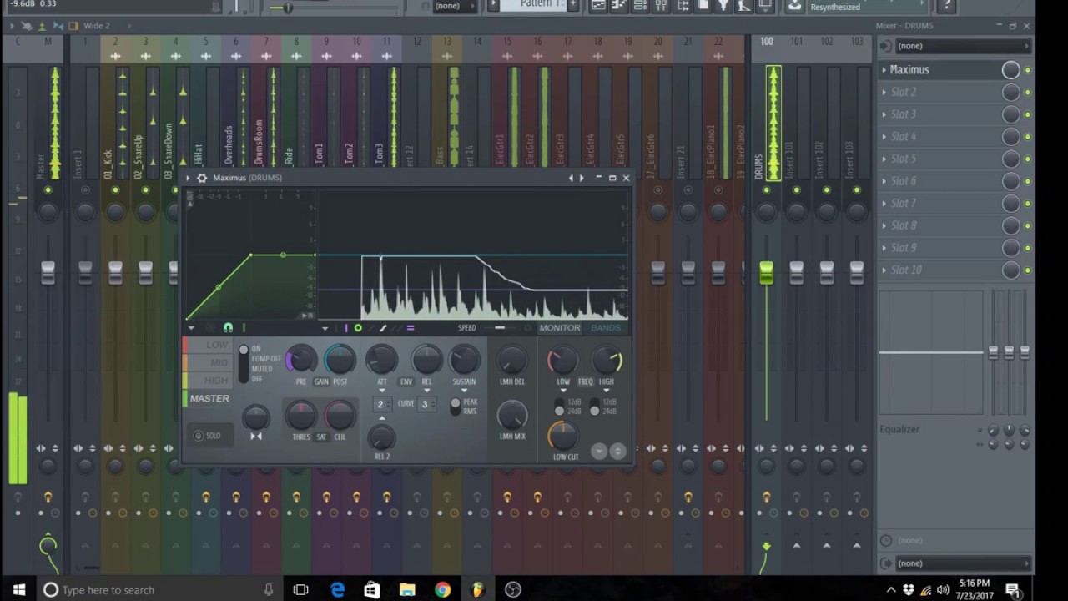Open the Maximus plugin menu arrow in its title bar
1068x601 pixels.
(189, 178)
